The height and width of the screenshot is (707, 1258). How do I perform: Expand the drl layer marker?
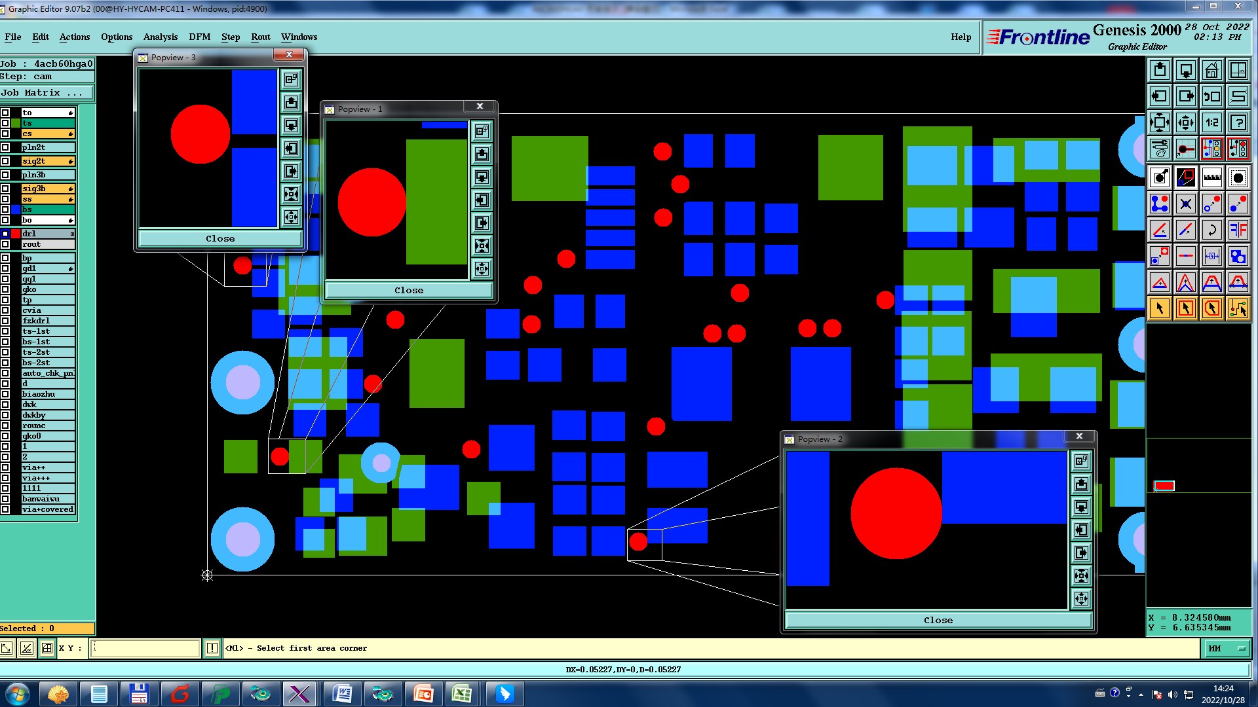[72, 234]
